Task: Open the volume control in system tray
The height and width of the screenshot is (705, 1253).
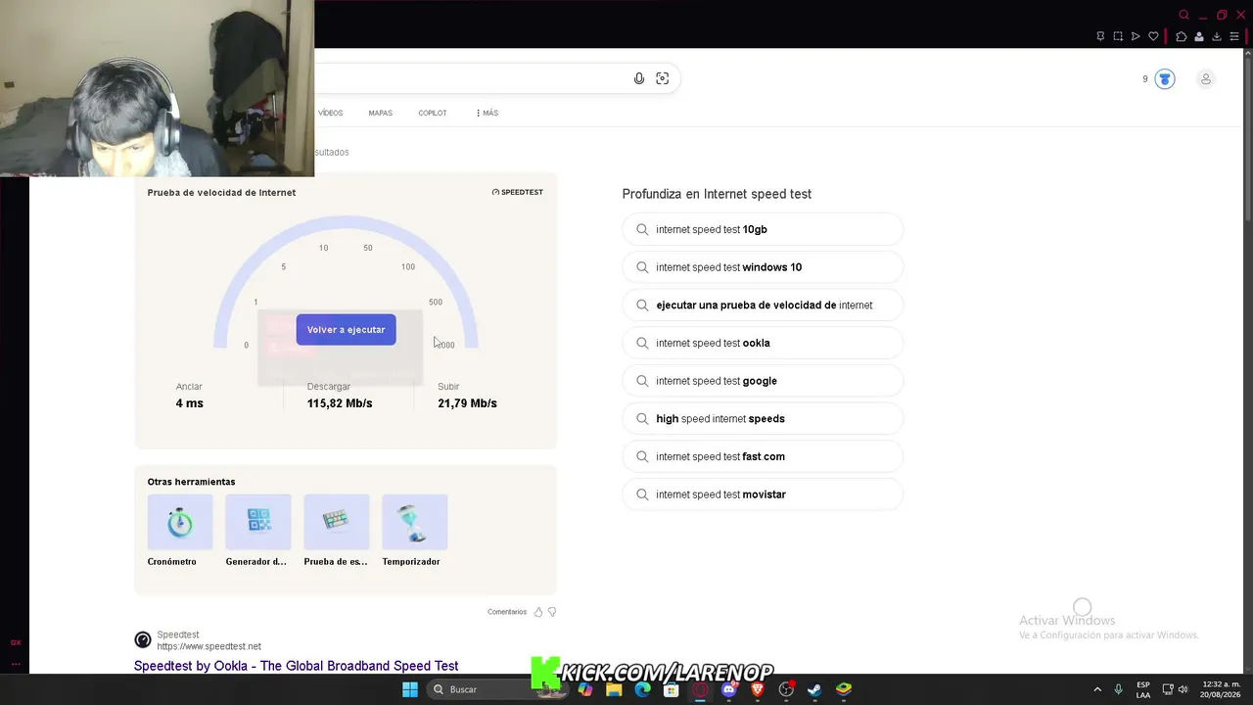Action: 1183,689
